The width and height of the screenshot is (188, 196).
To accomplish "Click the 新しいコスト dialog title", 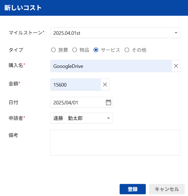I will coord(23,8).
